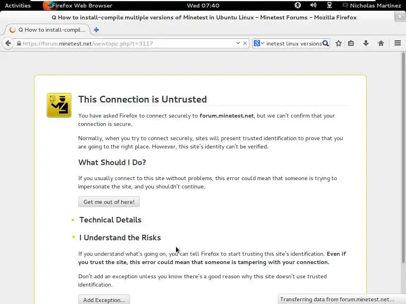Open the search engine selector dropdown
The height and width of the screenshot is (304, 406).
tap(259, 43)
